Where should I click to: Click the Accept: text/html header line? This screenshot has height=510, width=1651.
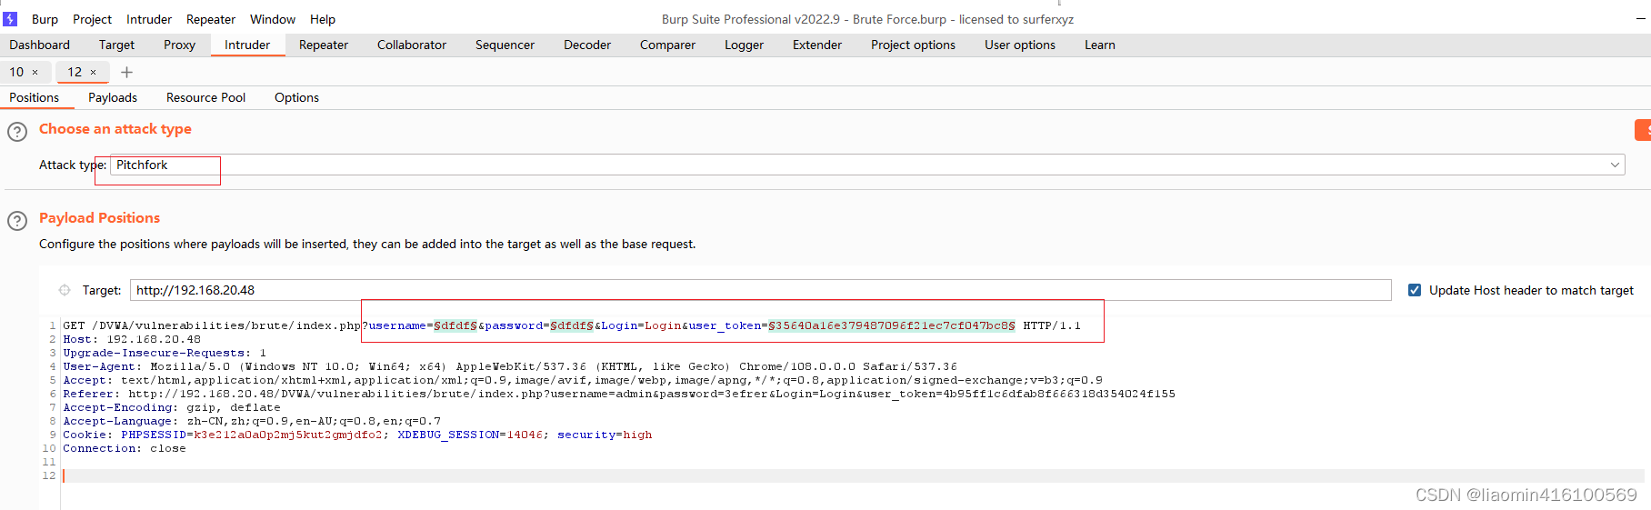[x=583, y=380]
